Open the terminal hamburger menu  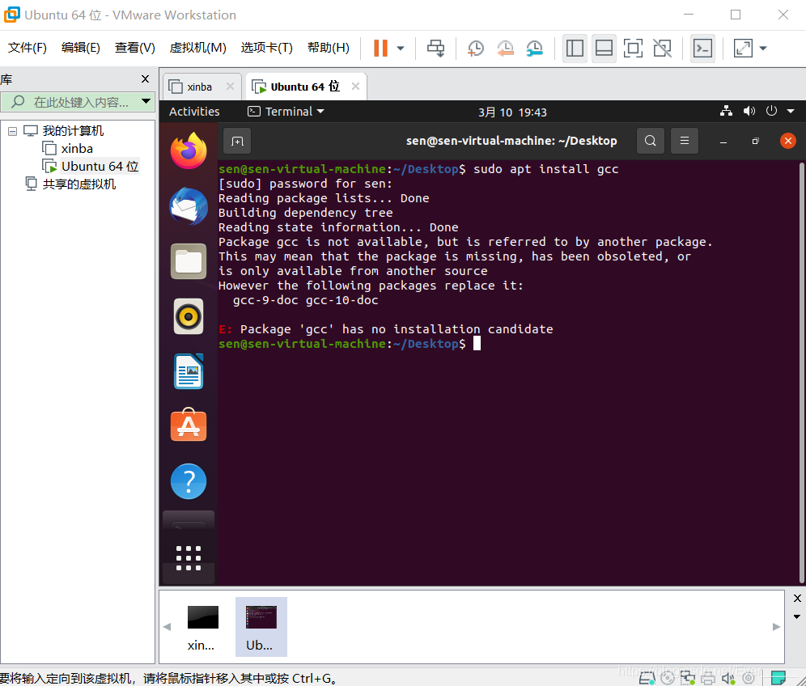(x=685, y=141)
